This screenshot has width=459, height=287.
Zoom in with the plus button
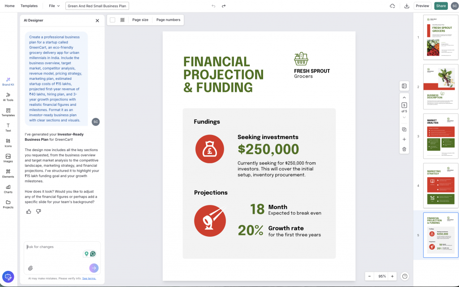[x=392, y=276]
